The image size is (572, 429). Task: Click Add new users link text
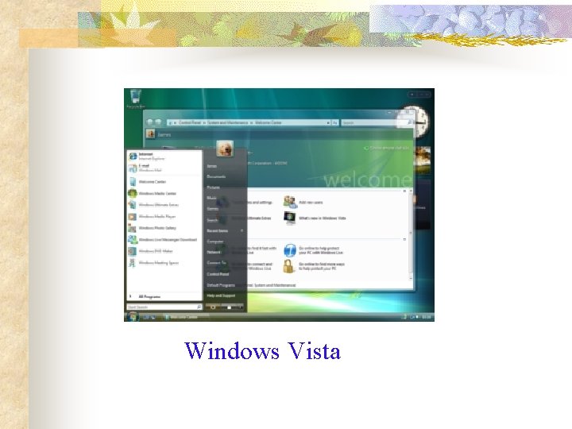pos(311,202)
